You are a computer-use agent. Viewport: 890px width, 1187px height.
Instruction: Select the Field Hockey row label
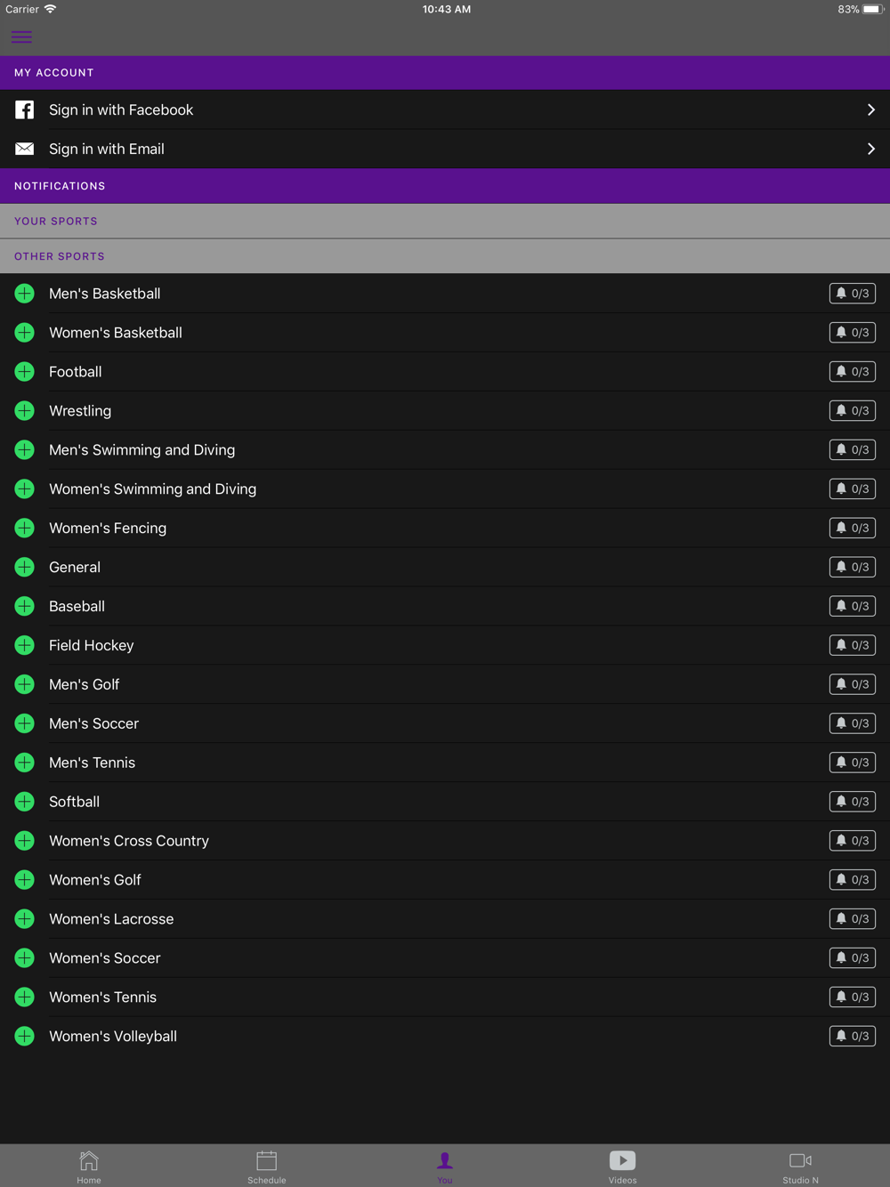(92, 645)
